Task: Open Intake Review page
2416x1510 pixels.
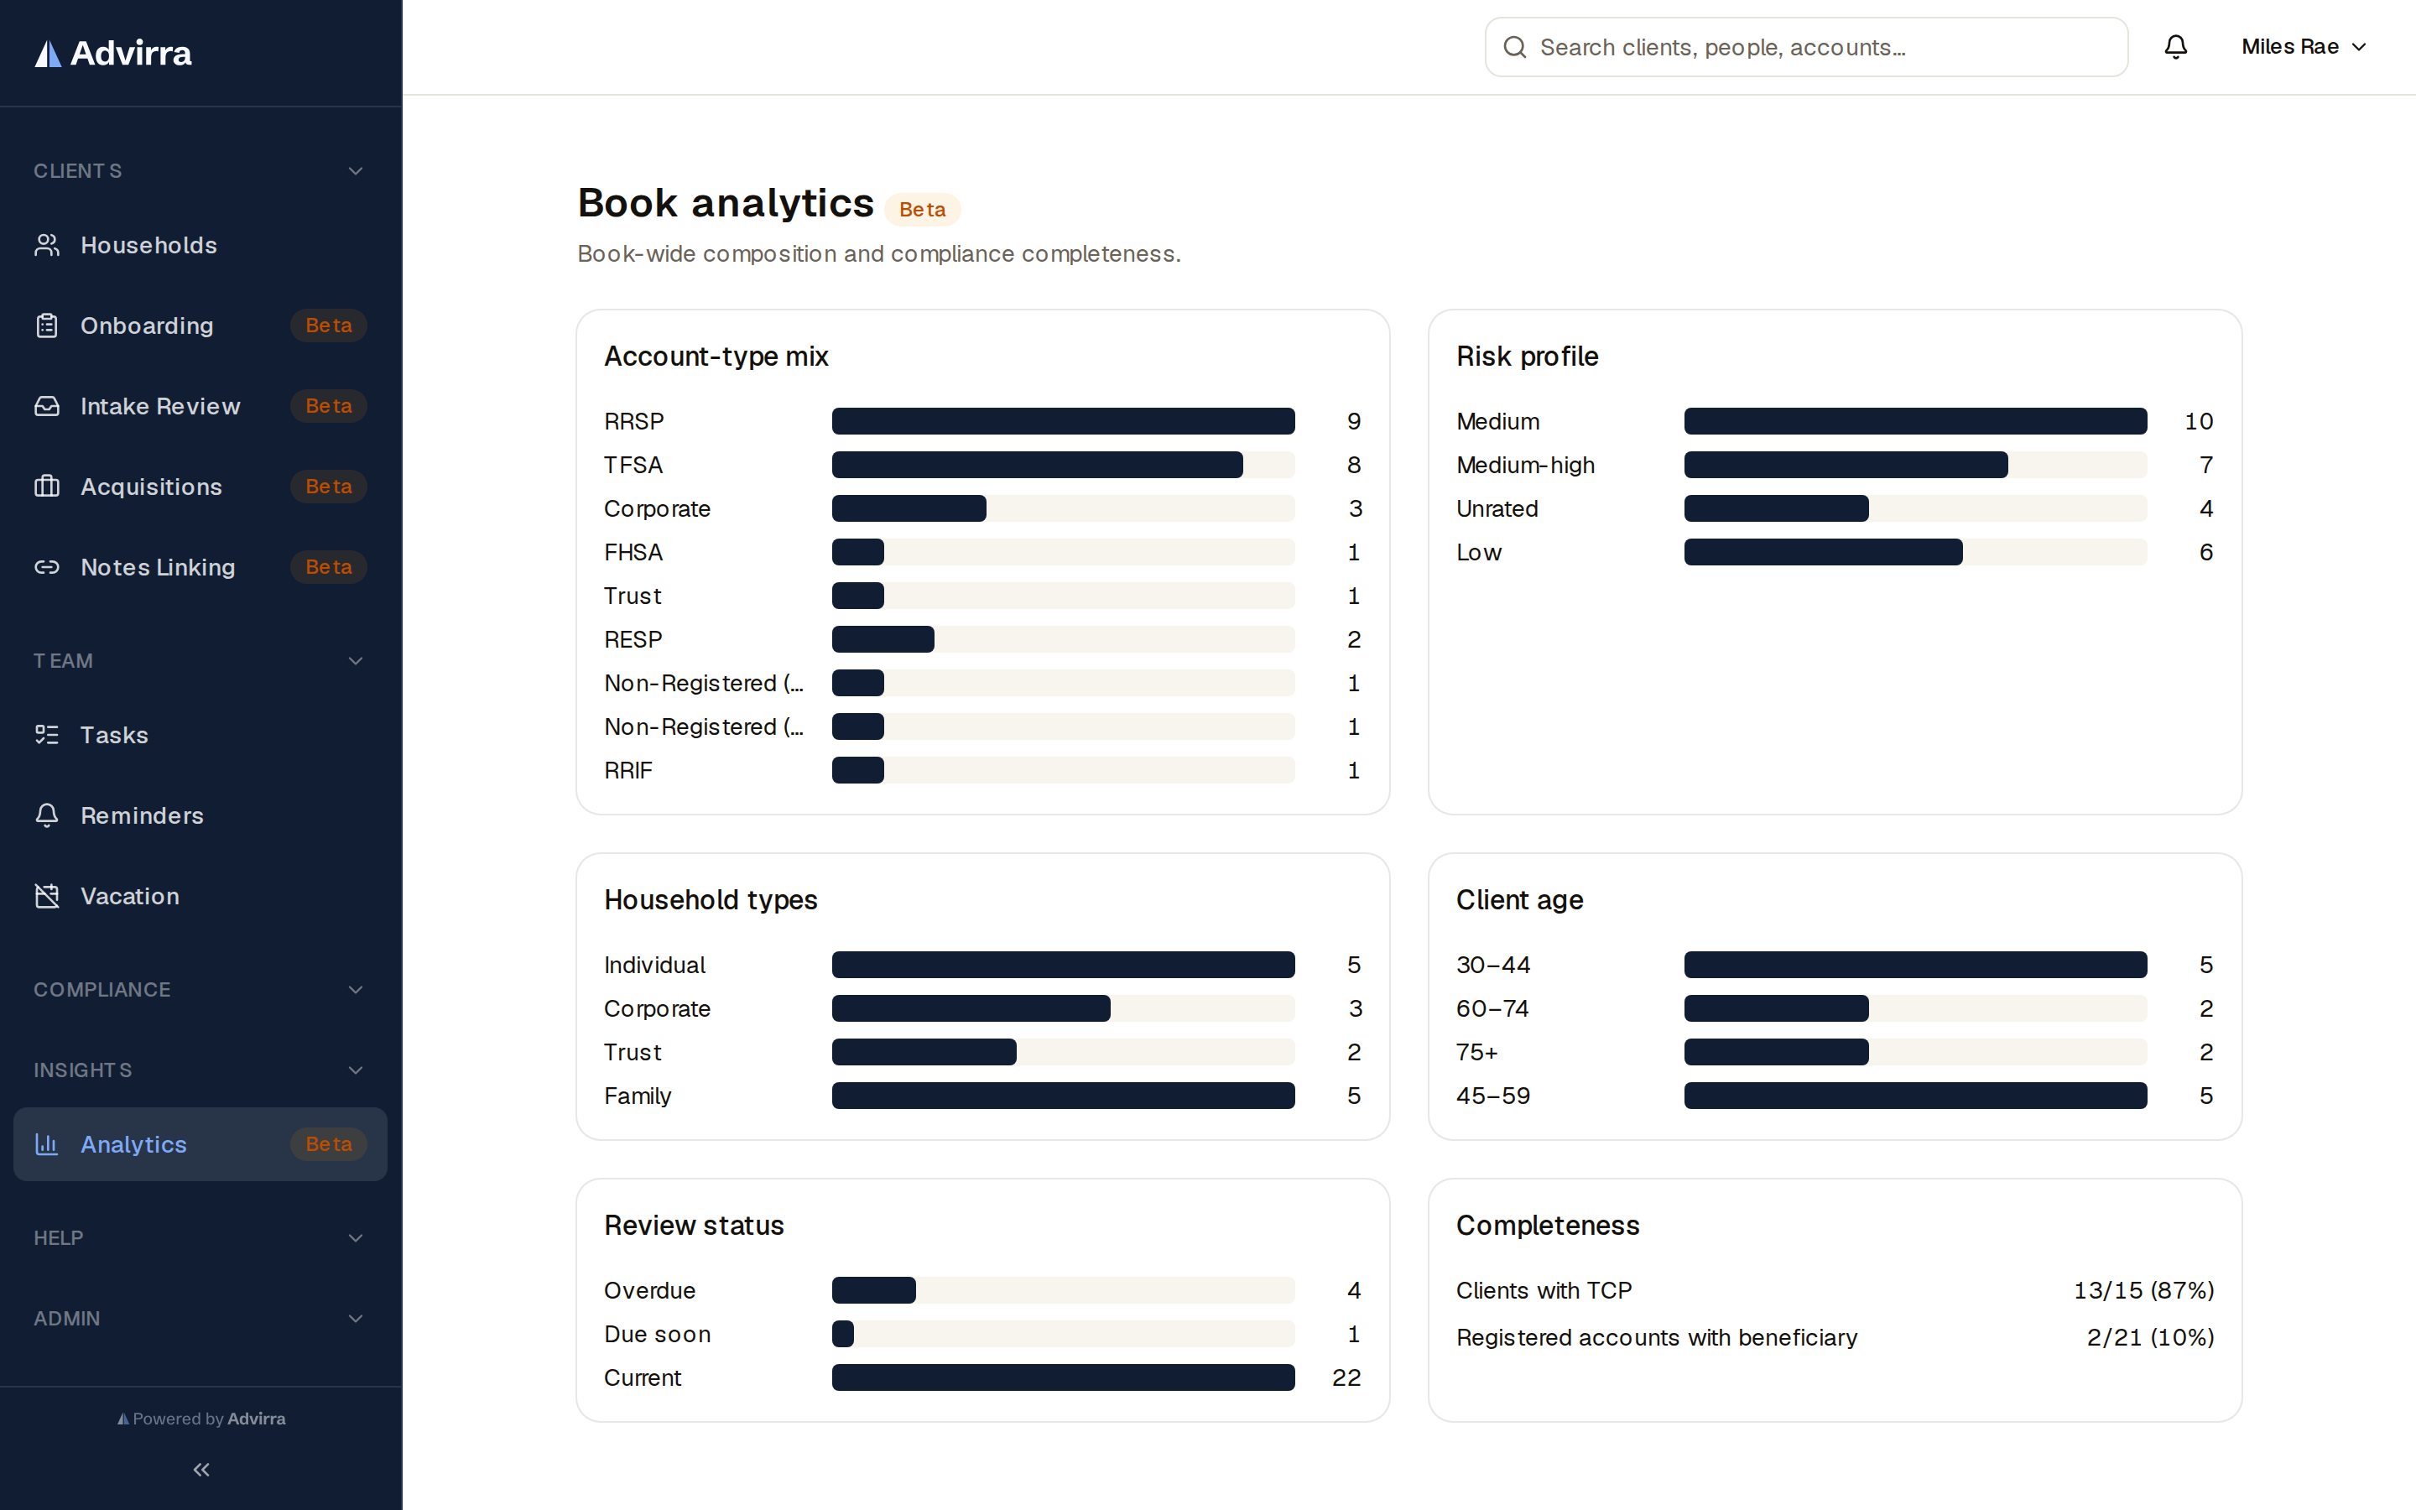Action: 200,407
